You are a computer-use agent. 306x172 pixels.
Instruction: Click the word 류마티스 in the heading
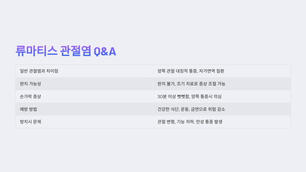(x=36, y=51)
